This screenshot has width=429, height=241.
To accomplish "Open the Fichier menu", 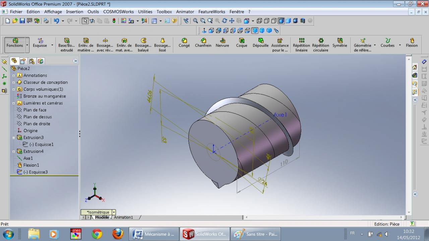I will tap(16, 12).
